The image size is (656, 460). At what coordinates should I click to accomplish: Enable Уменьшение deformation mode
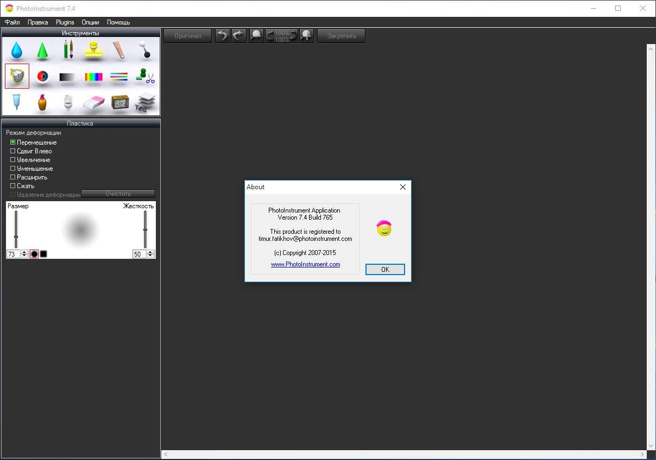coord(31,169)
